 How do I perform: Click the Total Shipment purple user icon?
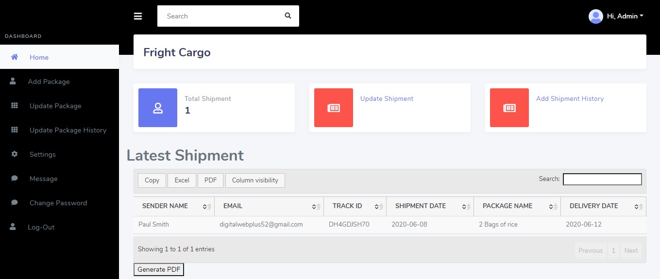(x=158, y=108)
